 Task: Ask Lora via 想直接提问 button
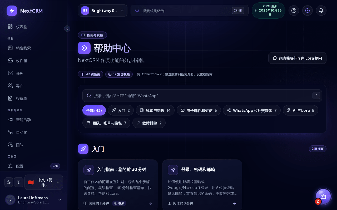[x=297, y=58]
